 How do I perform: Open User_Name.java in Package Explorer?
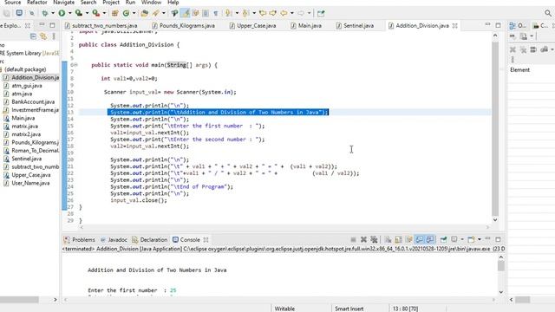pyautogui.click(x=30, y=183)
